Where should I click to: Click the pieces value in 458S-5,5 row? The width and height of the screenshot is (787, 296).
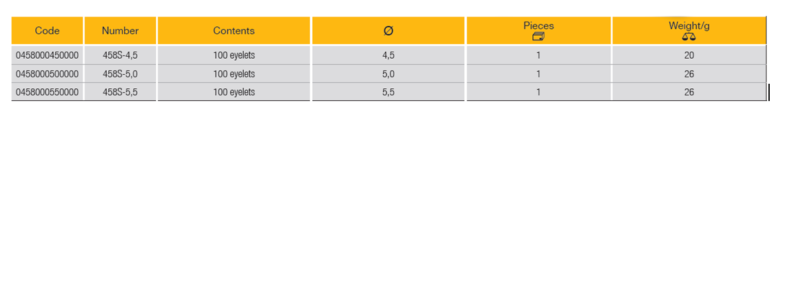pyautogui.click(x=539, y=92)
